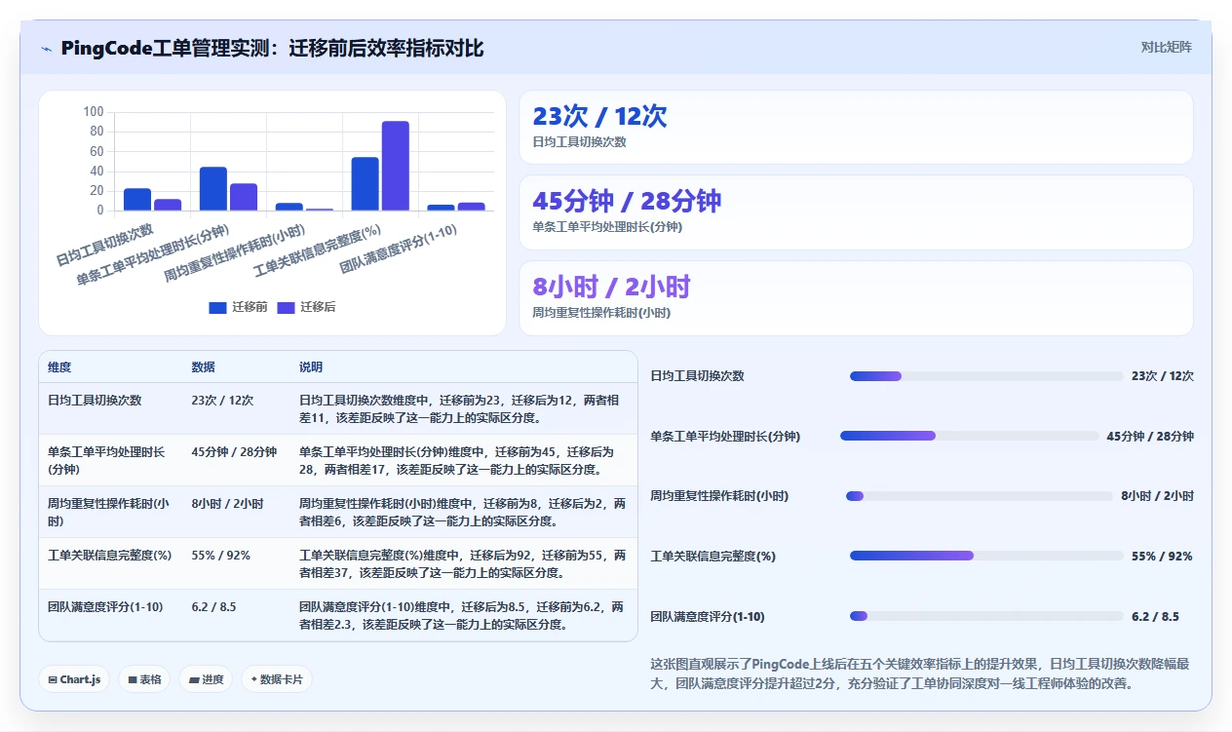Click the title icon beside PingCode工单管理实测
The image size is (1232, 732).
coord(47,49)
